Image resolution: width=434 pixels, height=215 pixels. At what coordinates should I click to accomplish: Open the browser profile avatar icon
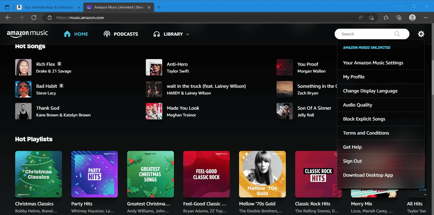(x=412, y=18)
